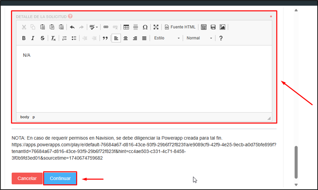Insert a table into the editor
The height and width of the screenshot is (190, 318).
[126, 27]
